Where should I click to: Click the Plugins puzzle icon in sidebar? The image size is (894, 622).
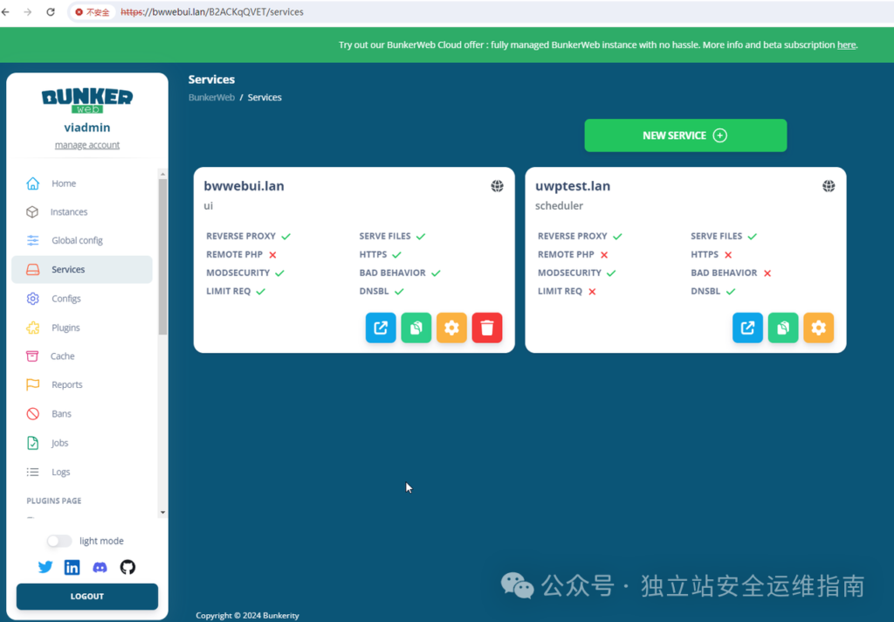(33, 328)
